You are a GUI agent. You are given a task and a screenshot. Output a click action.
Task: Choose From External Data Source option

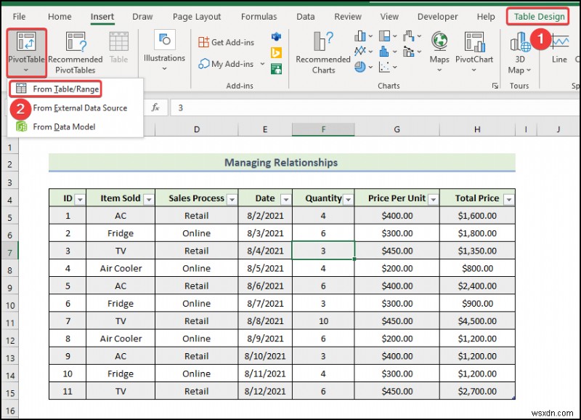coord(80,108)
